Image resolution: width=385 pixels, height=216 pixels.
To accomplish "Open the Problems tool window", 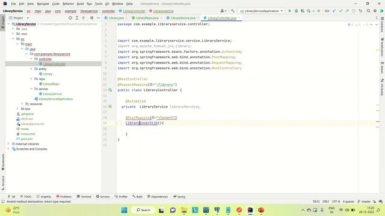I will click(x=64, y=196).
